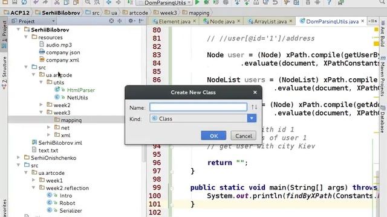Collapse the resources folder

coord(26,37)
